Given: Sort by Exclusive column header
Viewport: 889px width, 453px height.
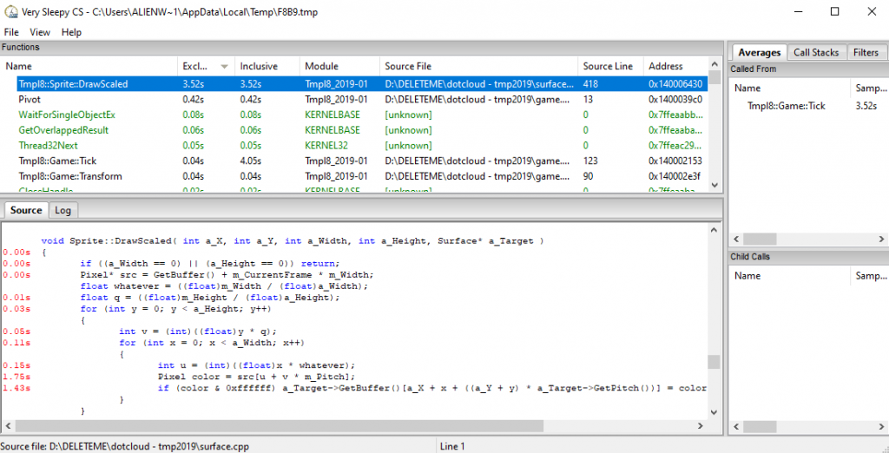Looking at the screenshot, I should point(207,66).
